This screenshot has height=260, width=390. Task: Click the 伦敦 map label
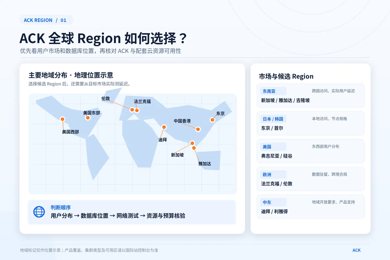[x=106, y=98]
